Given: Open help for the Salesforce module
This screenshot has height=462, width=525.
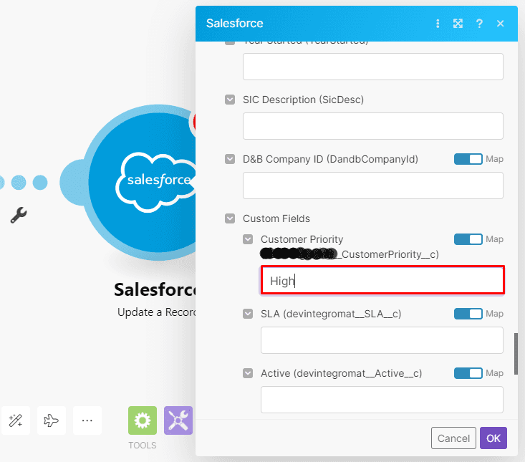Looking at the screenshot, I should click(x=479, y=24).
